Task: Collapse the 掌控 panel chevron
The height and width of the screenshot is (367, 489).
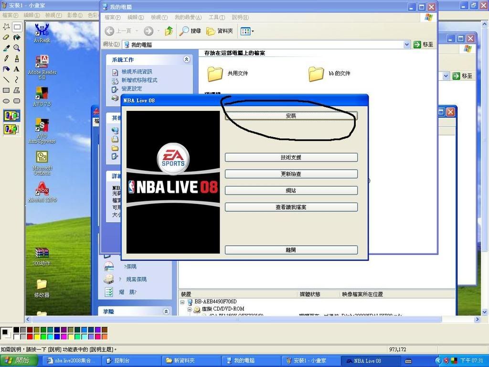Action: 166,312
